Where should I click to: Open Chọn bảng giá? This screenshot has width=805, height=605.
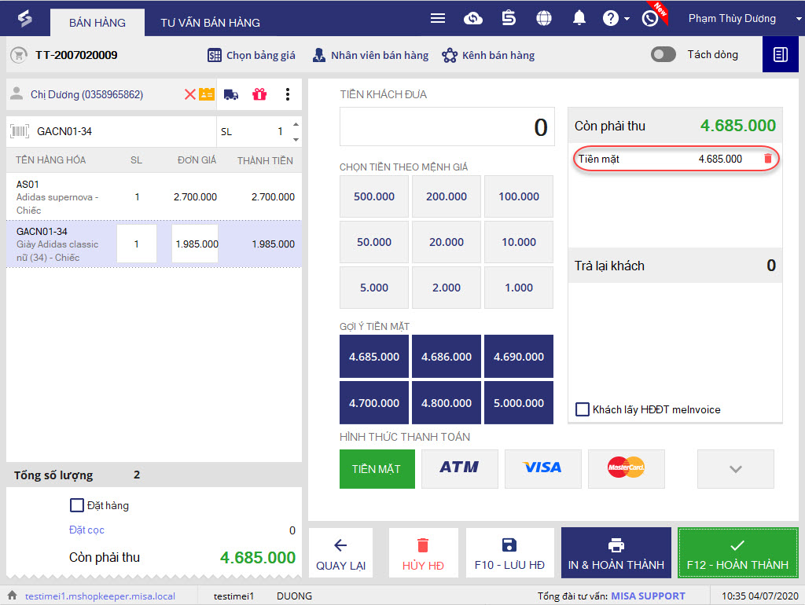click(252, 55)
